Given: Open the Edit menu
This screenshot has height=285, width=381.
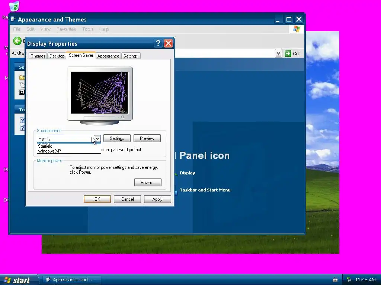Looking at the screenshot, I should click(31, 29).
